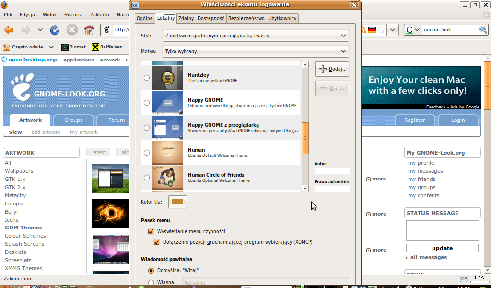Open the Kolor tła color picker
Viewport: 491px width, 288px height.
click(x=177, y=202)
